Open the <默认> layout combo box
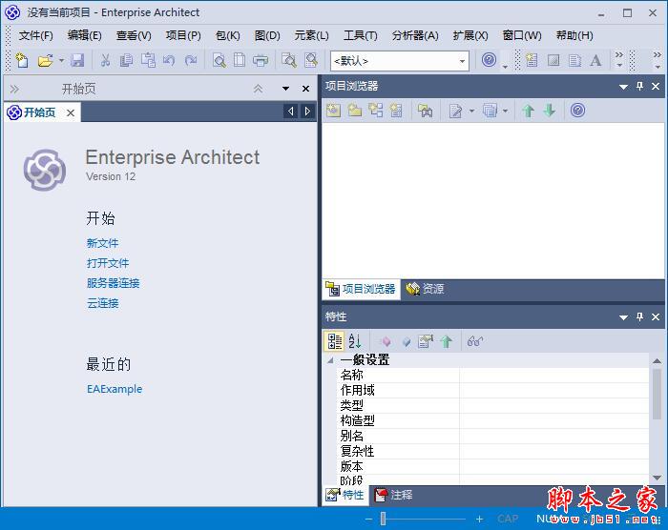Image resolution: width=668 pixels, height=530 pixels. [400, 61]
